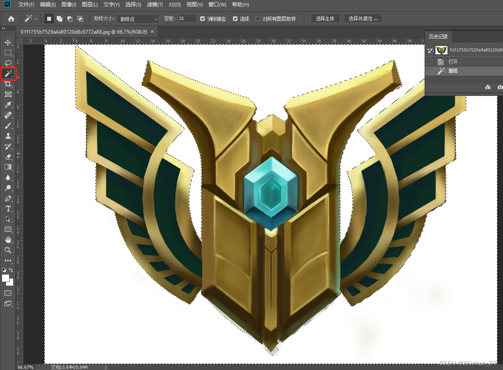The image size is (503, 370).
Task: Select the 01f1755b...jpg document tab
Action: (x=84, y=32)
